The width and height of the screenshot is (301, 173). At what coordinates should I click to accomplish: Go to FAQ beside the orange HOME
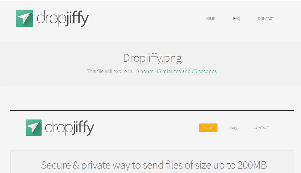click(x=233, y=128)
